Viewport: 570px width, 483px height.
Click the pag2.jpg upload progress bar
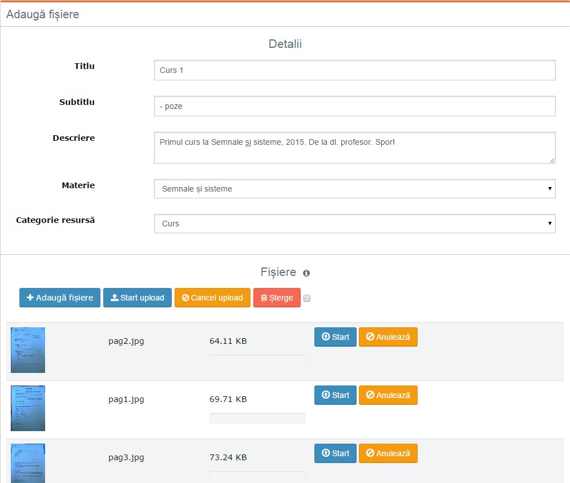pyautogui.click(x=257, y=360)
